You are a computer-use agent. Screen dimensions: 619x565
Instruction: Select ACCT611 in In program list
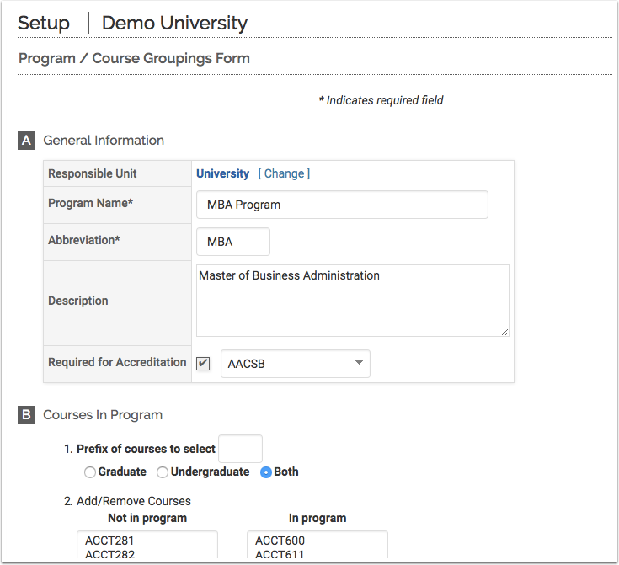(x=280, y=554)
